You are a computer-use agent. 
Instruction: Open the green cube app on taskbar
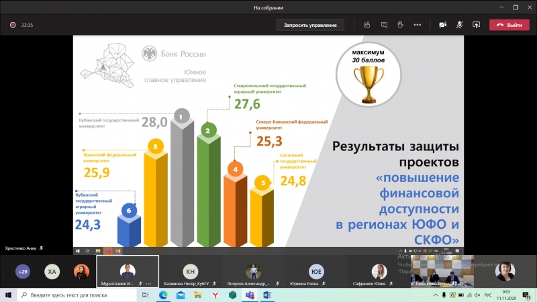pos(232,295)
